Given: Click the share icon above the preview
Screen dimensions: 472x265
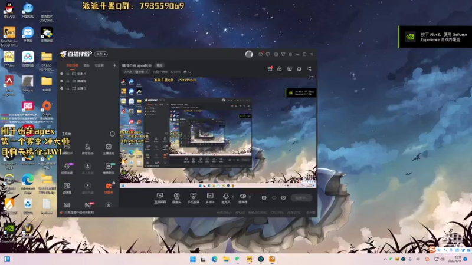Looking at the screenshot, I should click(309, 68).
